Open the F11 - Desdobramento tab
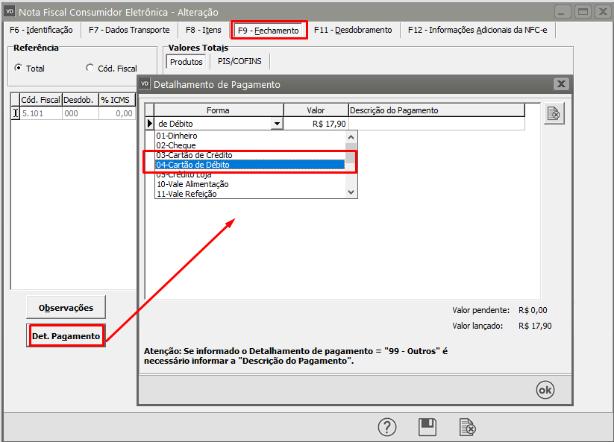 tap(353, 30)
